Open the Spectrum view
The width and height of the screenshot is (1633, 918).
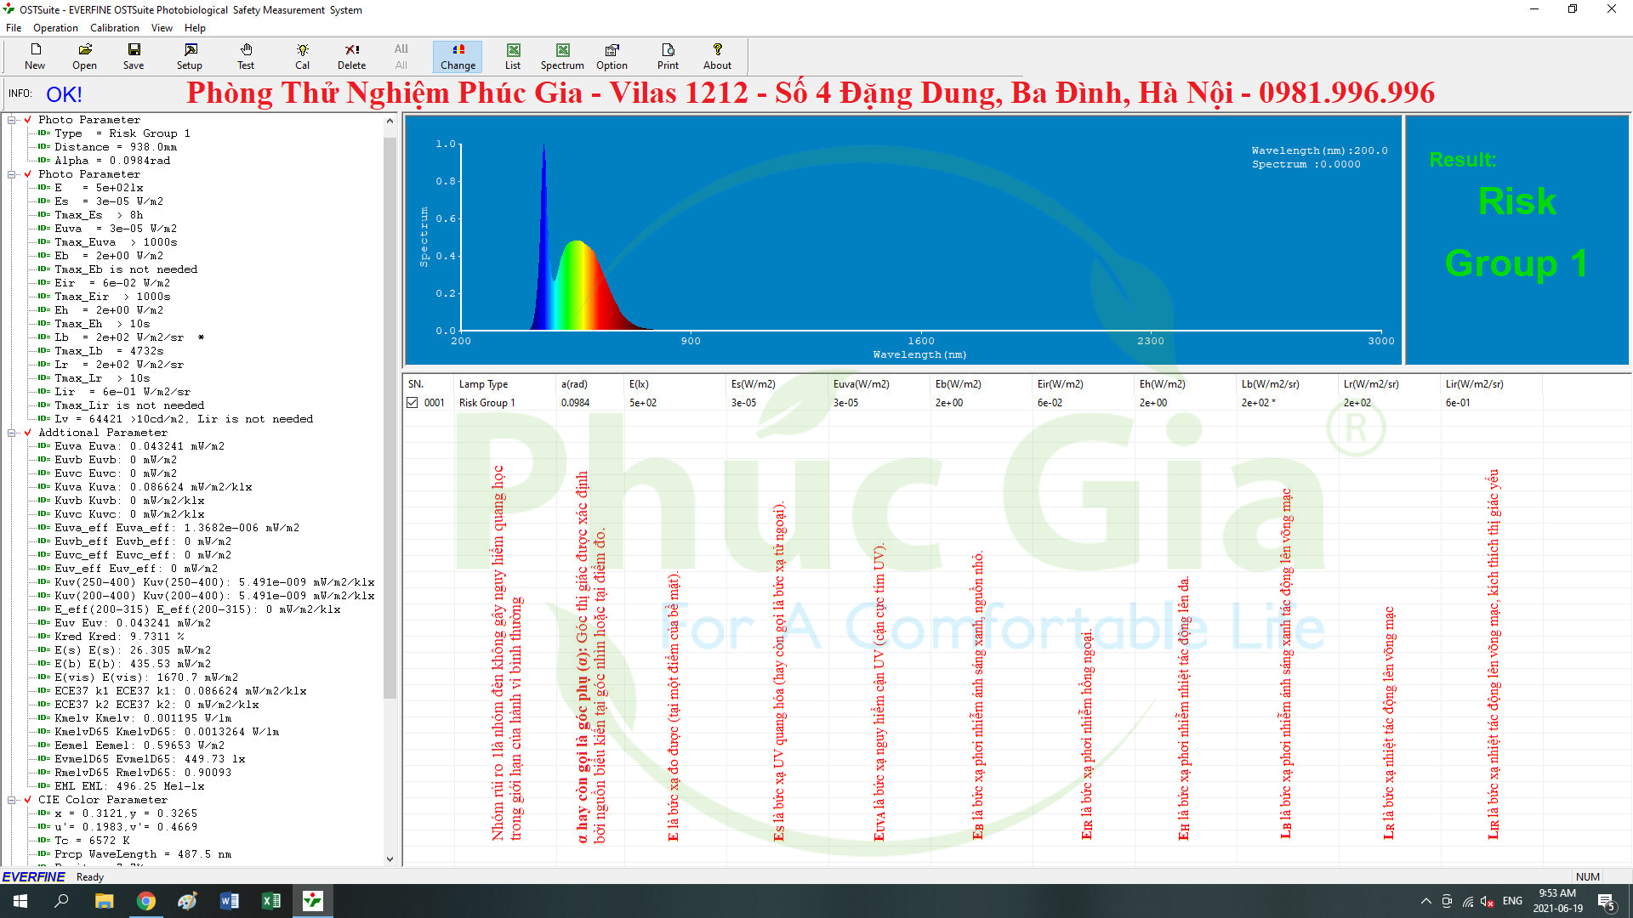pyautogui.click(x=562, y=57)
